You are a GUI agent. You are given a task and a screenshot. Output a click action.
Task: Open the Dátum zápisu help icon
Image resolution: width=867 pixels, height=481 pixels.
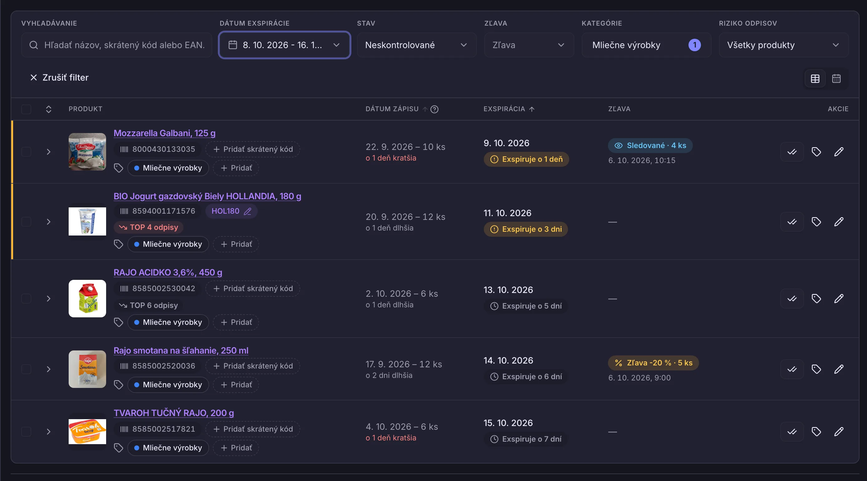pyautogui.click(x=434, y=109)
